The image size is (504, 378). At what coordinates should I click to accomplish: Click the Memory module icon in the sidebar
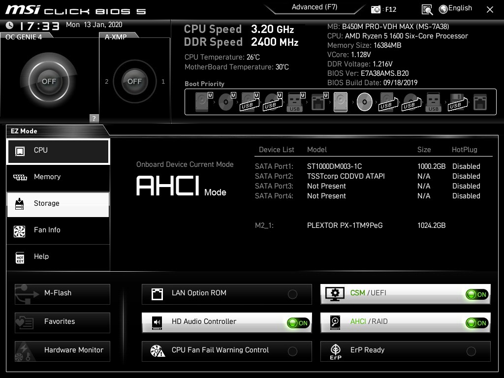pos(20,177)
